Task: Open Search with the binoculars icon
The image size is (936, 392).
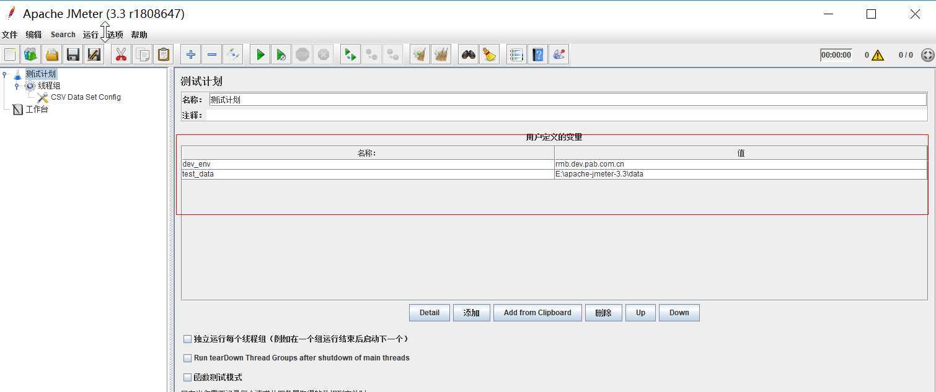Action: tap(469, 54)
